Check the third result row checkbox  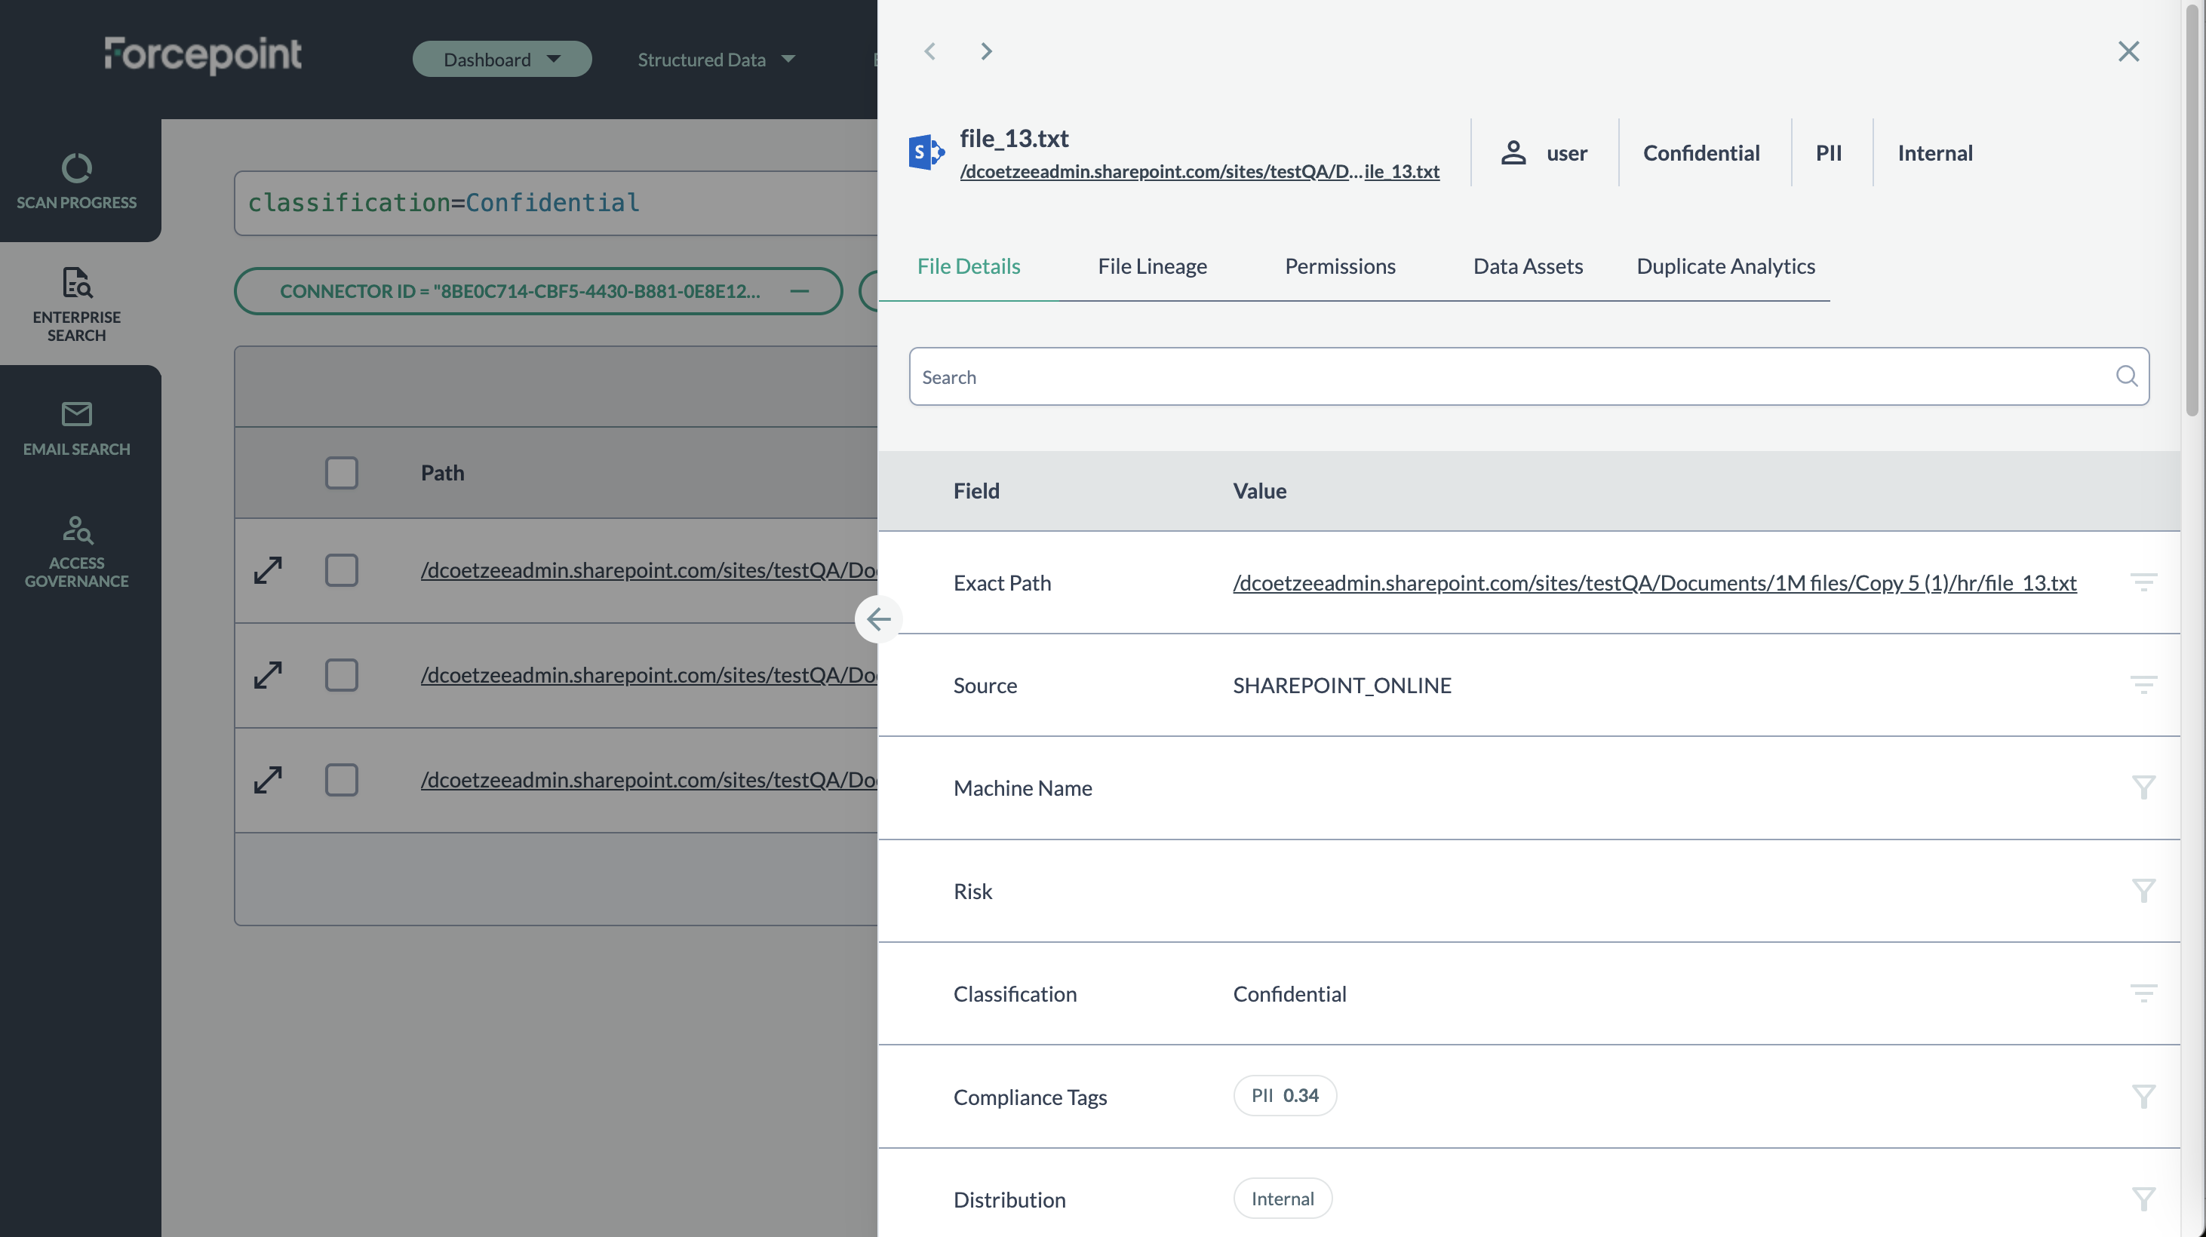click(x=341, y=780)
